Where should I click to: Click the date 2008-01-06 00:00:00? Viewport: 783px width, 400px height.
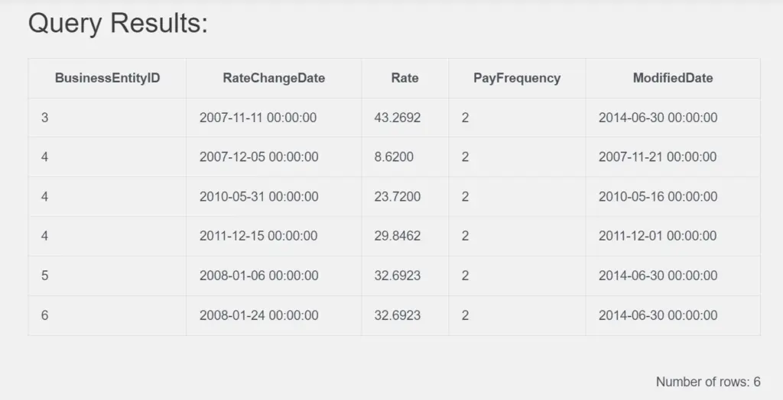(258, 276)
